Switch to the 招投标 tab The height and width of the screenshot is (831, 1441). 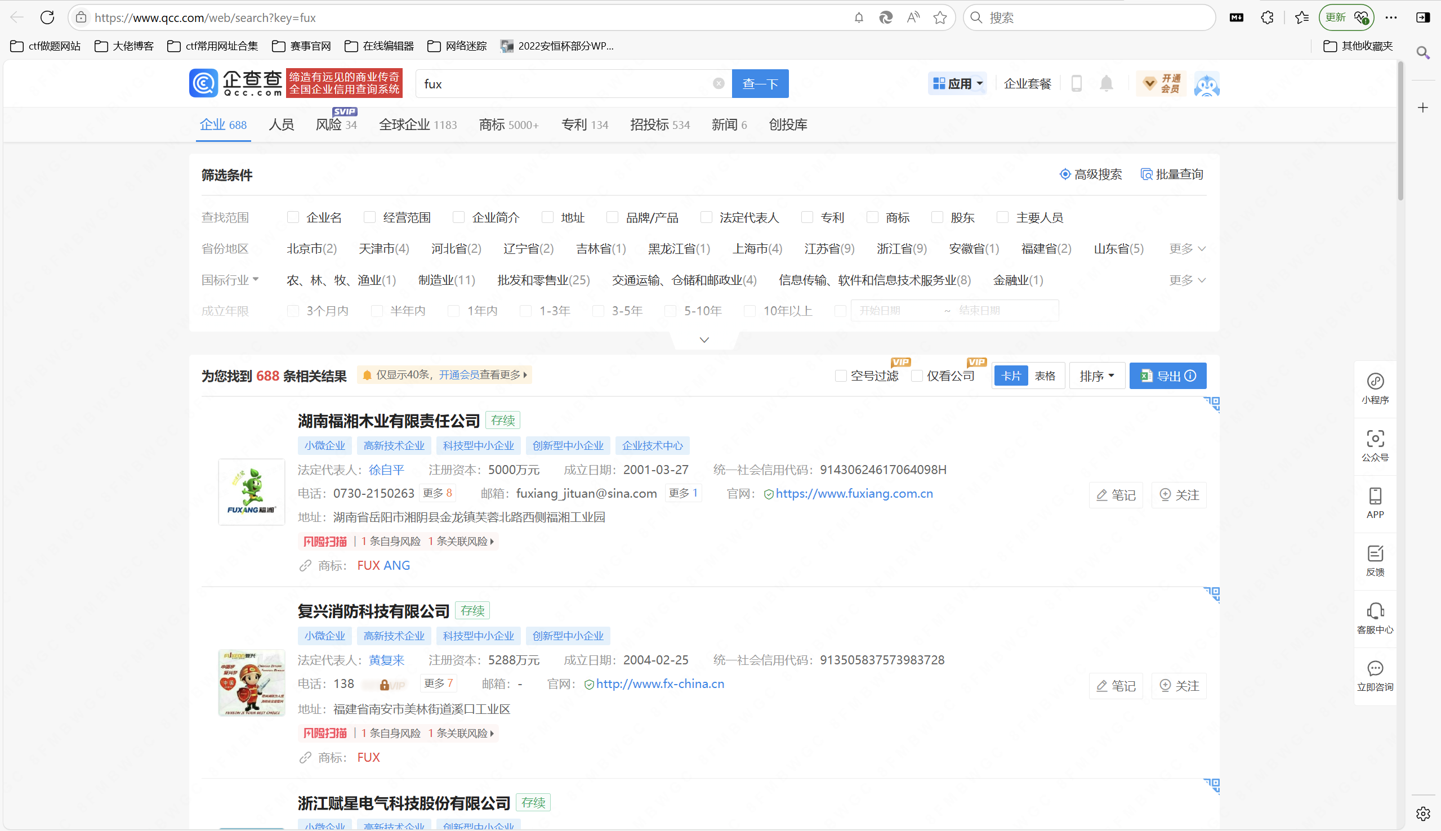[660, 124]
